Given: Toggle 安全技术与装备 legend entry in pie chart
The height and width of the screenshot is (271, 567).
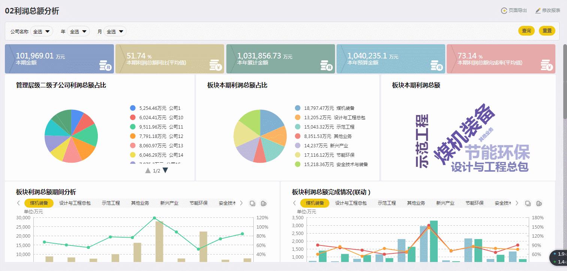Looking at the screenshot, I should click(x=331, y=164).
